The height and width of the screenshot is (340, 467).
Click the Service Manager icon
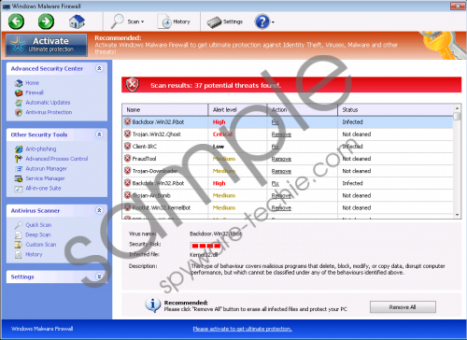(19, 178)
